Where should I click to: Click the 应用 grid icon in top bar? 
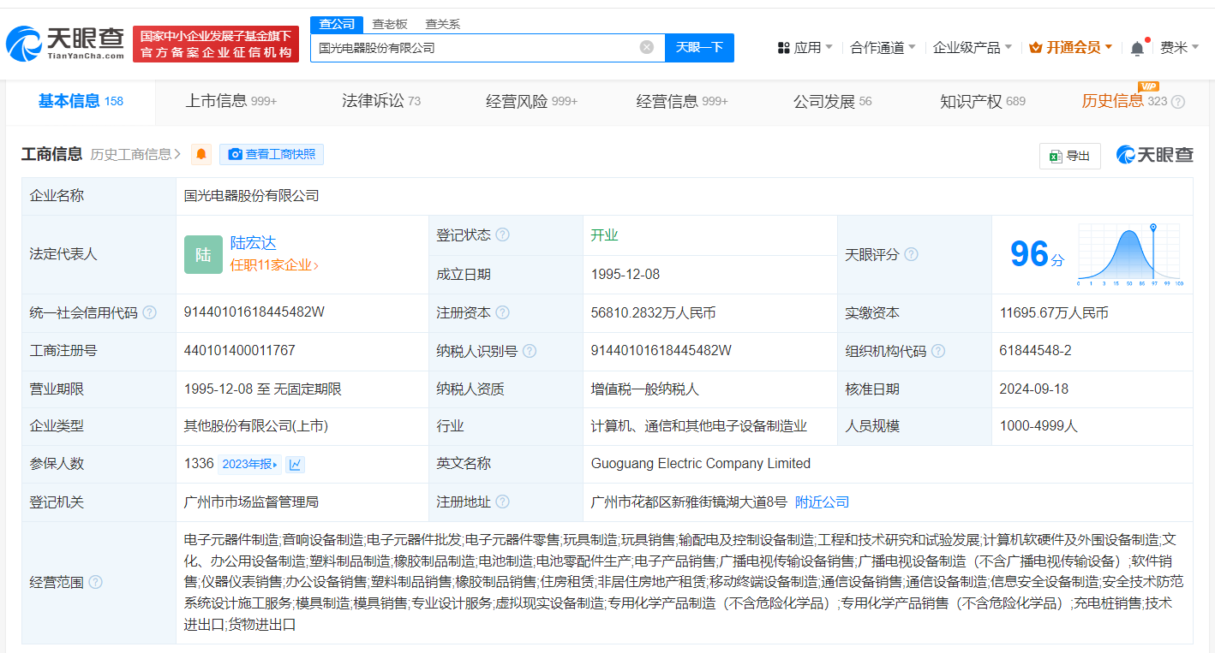coord(783,47)
